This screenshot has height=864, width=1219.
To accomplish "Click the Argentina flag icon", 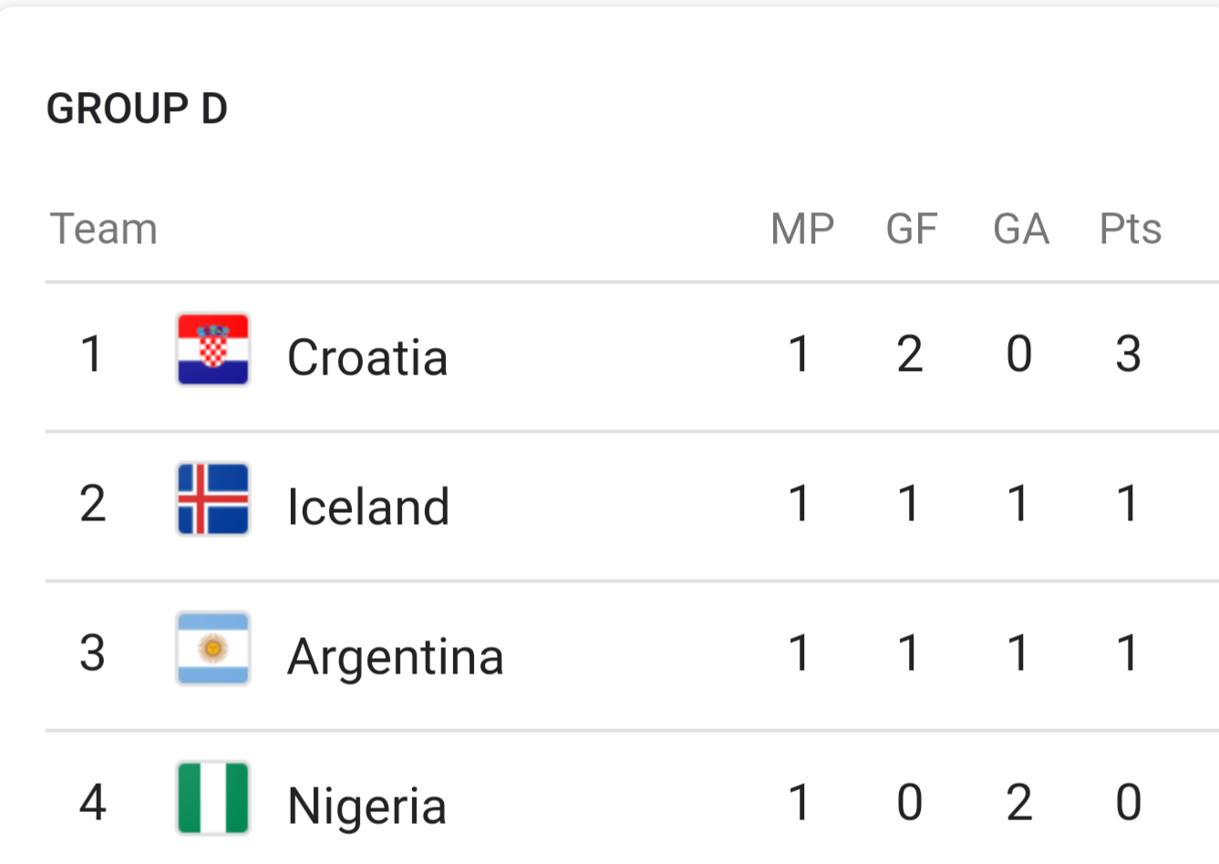I will point(212,649).
